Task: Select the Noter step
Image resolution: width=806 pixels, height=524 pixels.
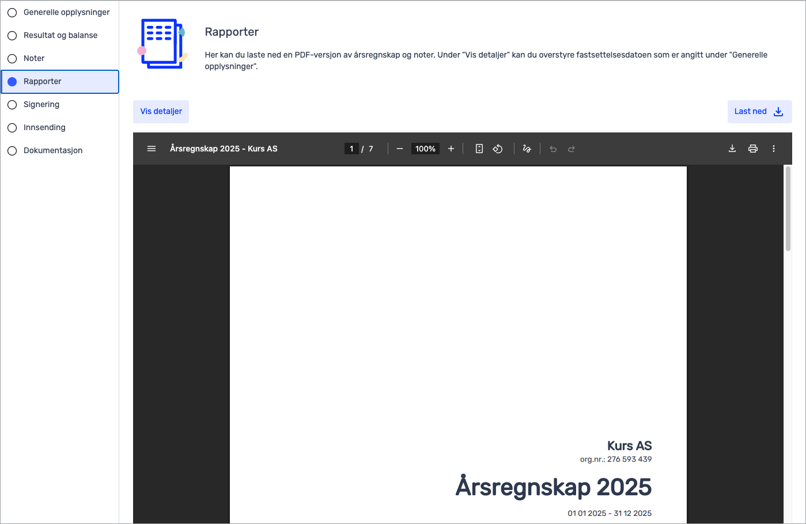Action: tap(34, 58)
